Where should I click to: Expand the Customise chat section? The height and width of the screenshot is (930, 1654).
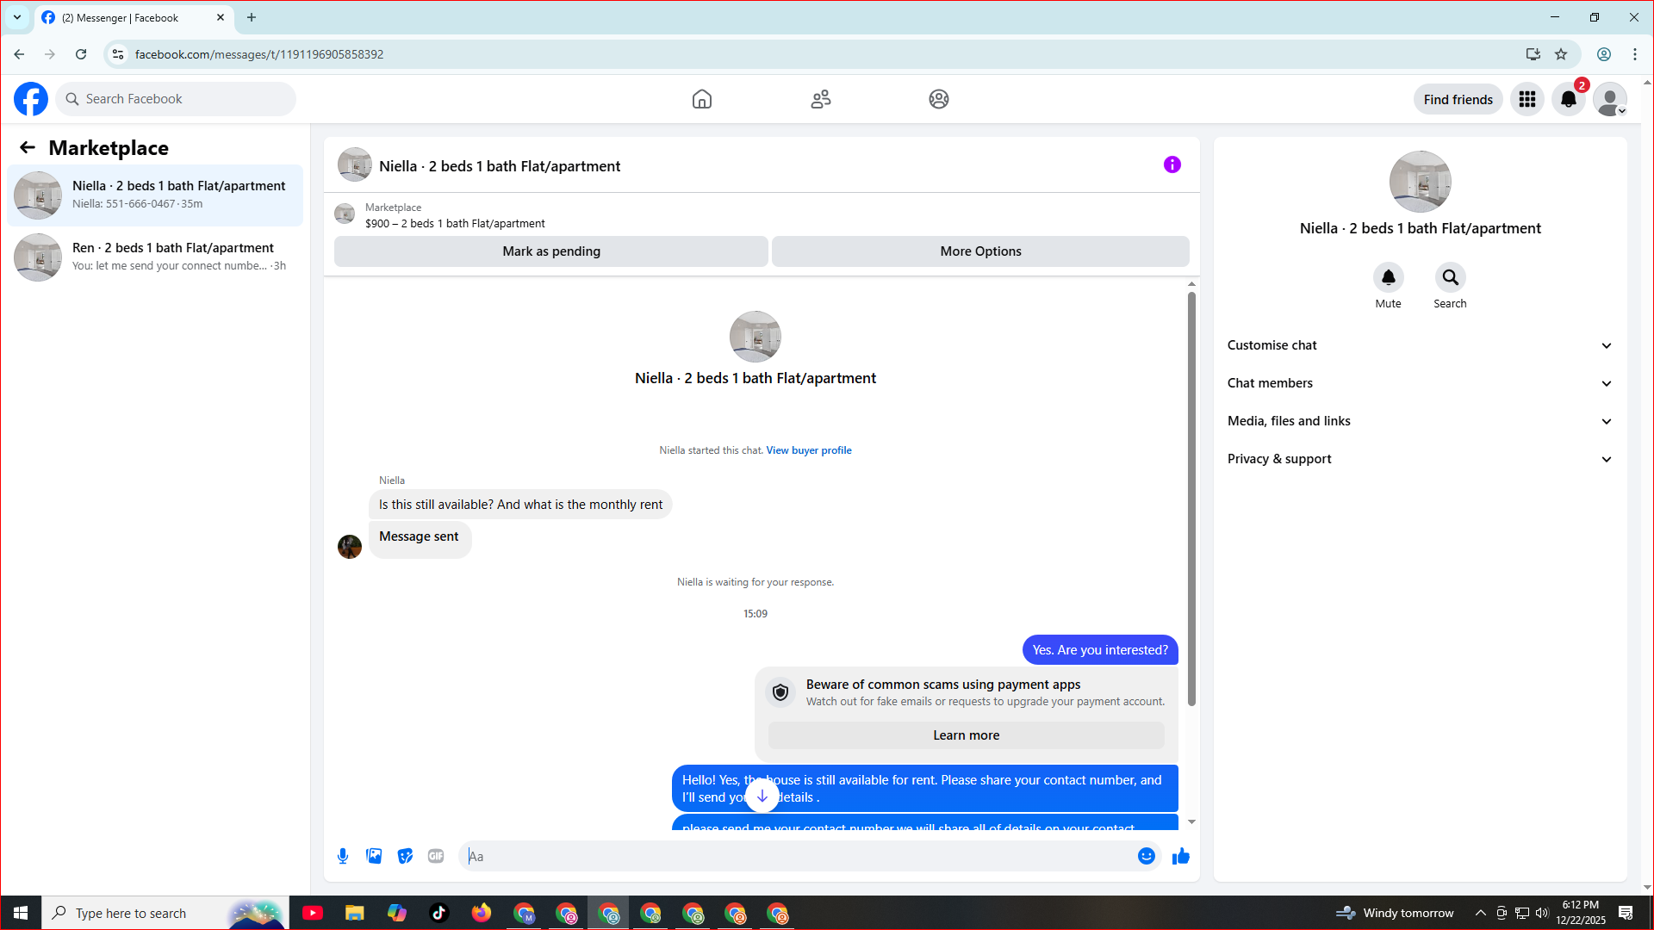click(1420, 345)
